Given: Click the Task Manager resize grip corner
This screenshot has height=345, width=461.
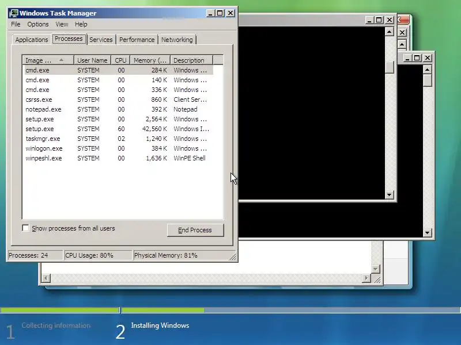Looking at the screenshot, I should [233, 256].
